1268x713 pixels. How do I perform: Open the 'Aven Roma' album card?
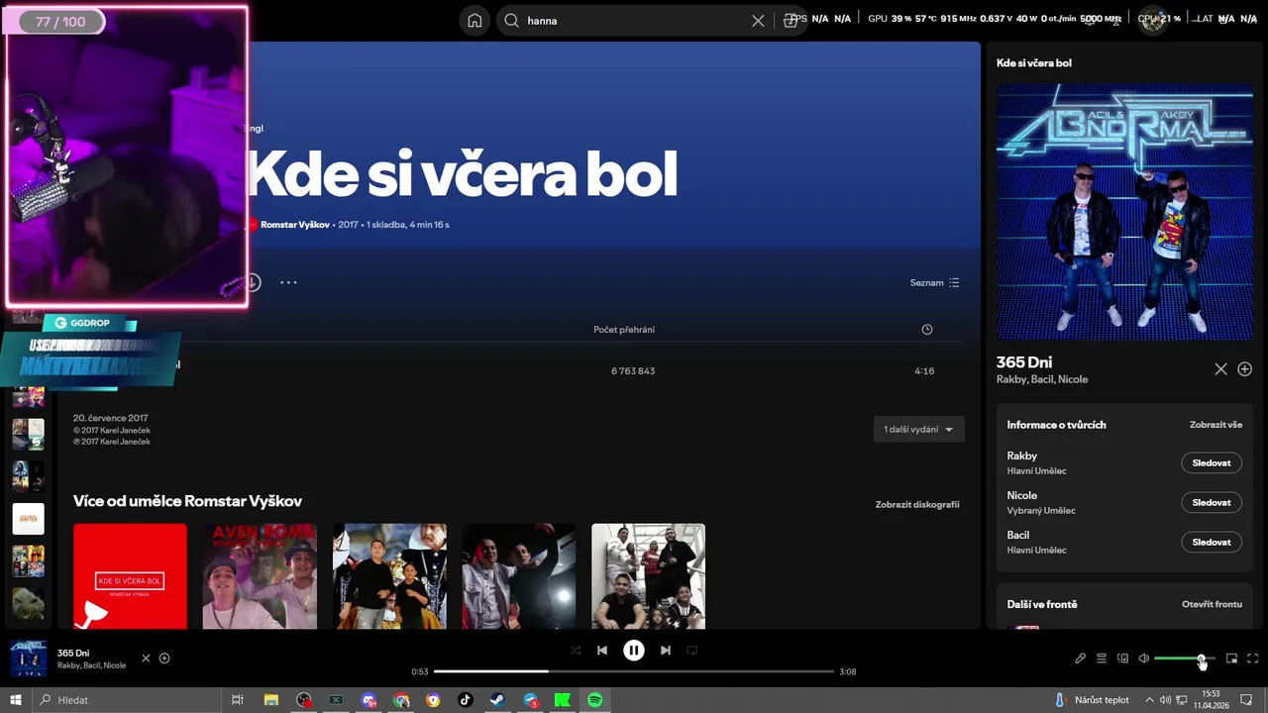point(260,576)
